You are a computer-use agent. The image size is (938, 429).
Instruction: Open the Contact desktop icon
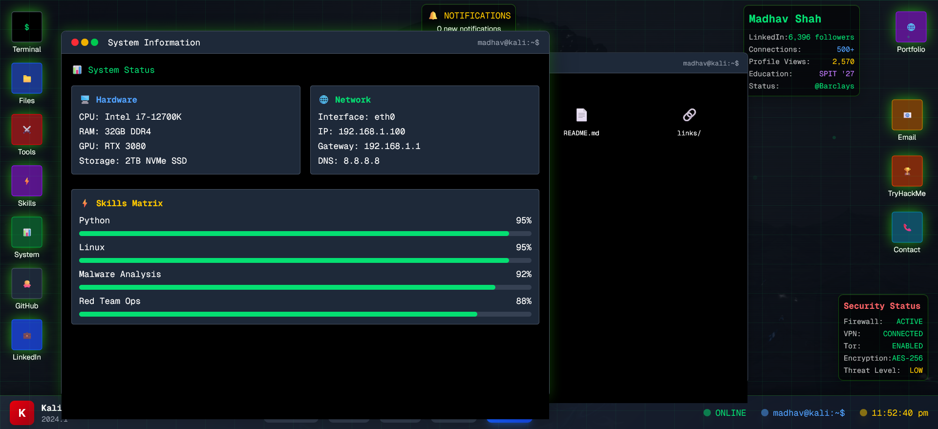click(907, 228)
